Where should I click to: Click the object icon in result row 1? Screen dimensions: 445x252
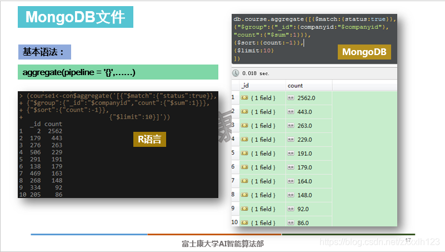[x=244, y=98]
